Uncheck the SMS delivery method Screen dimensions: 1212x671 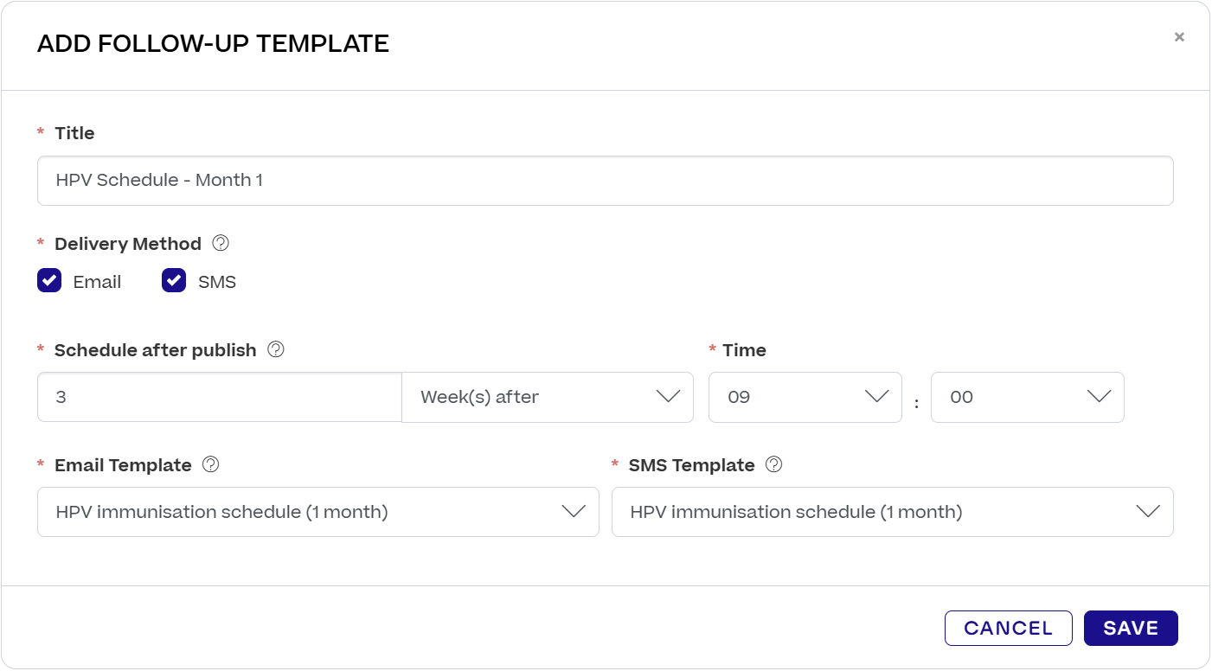click(173, 280)
